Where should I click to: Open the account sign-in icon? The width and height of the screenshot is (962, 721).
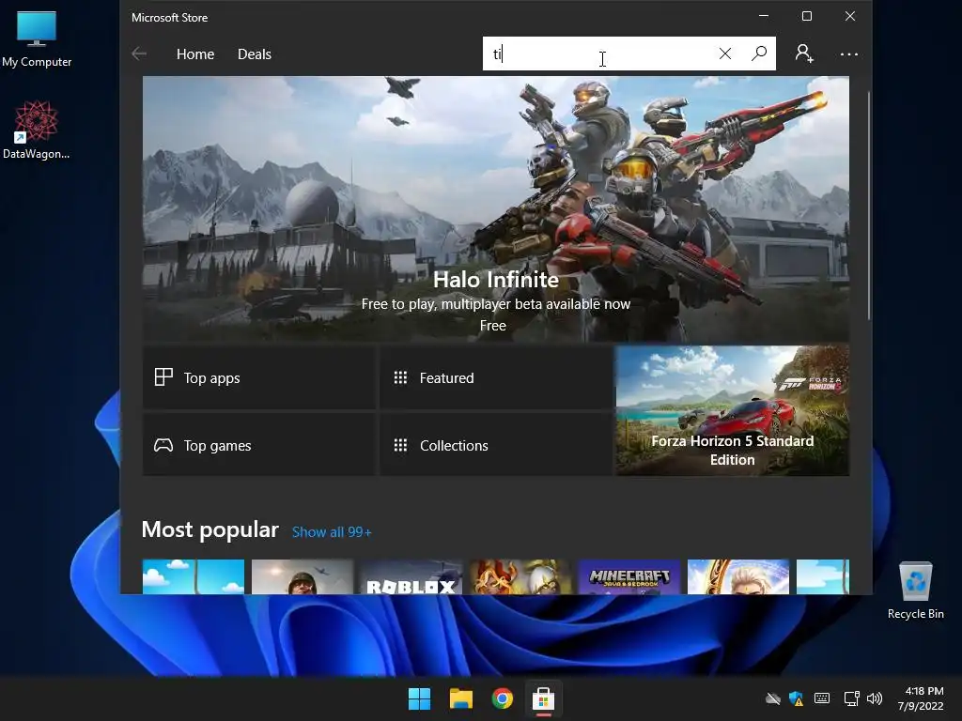(x=804, y=54)
